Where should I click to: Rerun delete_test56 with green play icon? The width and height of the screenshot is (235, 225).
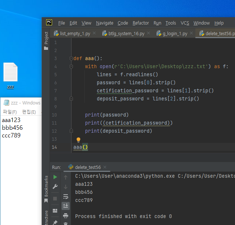tap(55, 177)
